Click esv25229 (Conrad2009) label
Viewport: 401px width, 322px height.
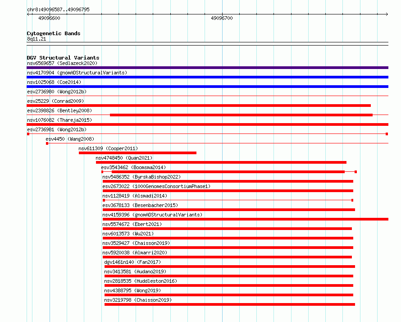tap(55, 101)
